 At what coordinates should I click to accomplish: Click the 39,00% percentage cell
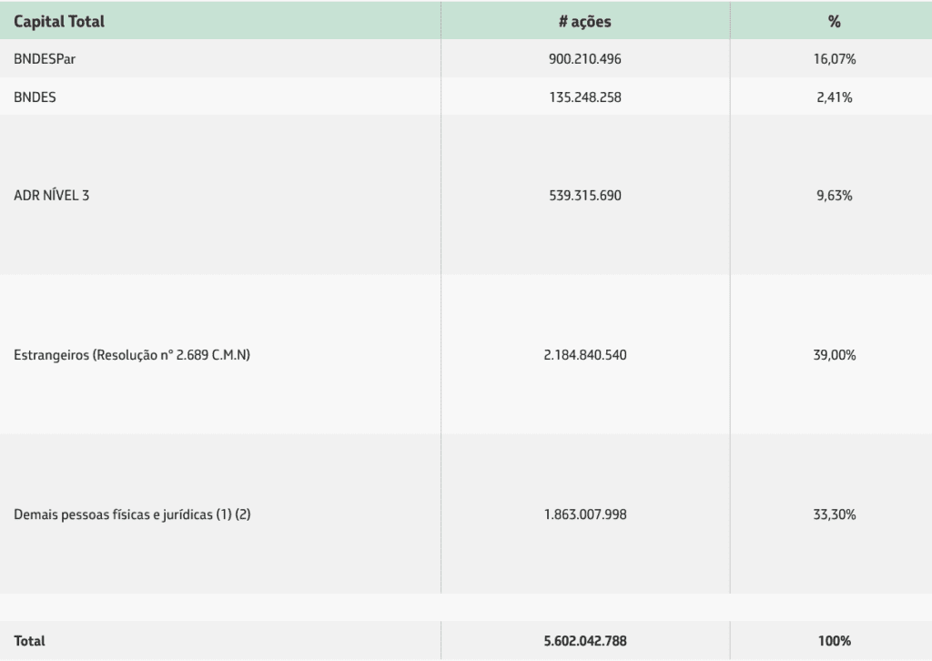point(835,355)
